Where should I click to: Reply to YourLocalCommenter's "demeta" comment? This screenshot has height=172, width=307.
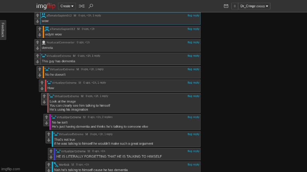196,42
